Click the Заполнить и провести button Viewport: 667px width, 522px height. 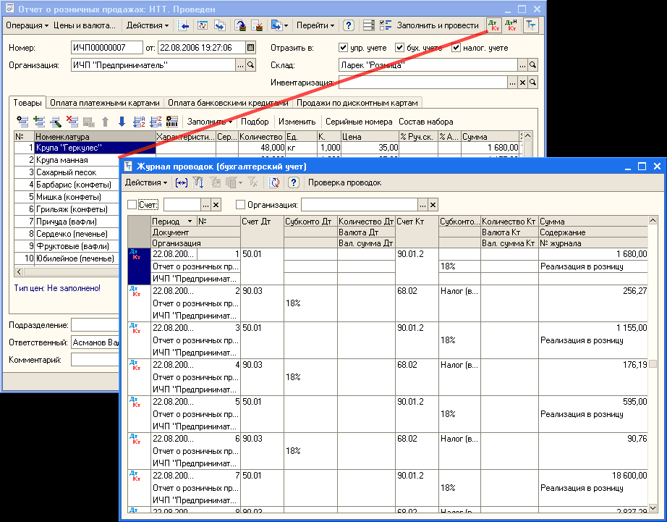tap(438, 25)
